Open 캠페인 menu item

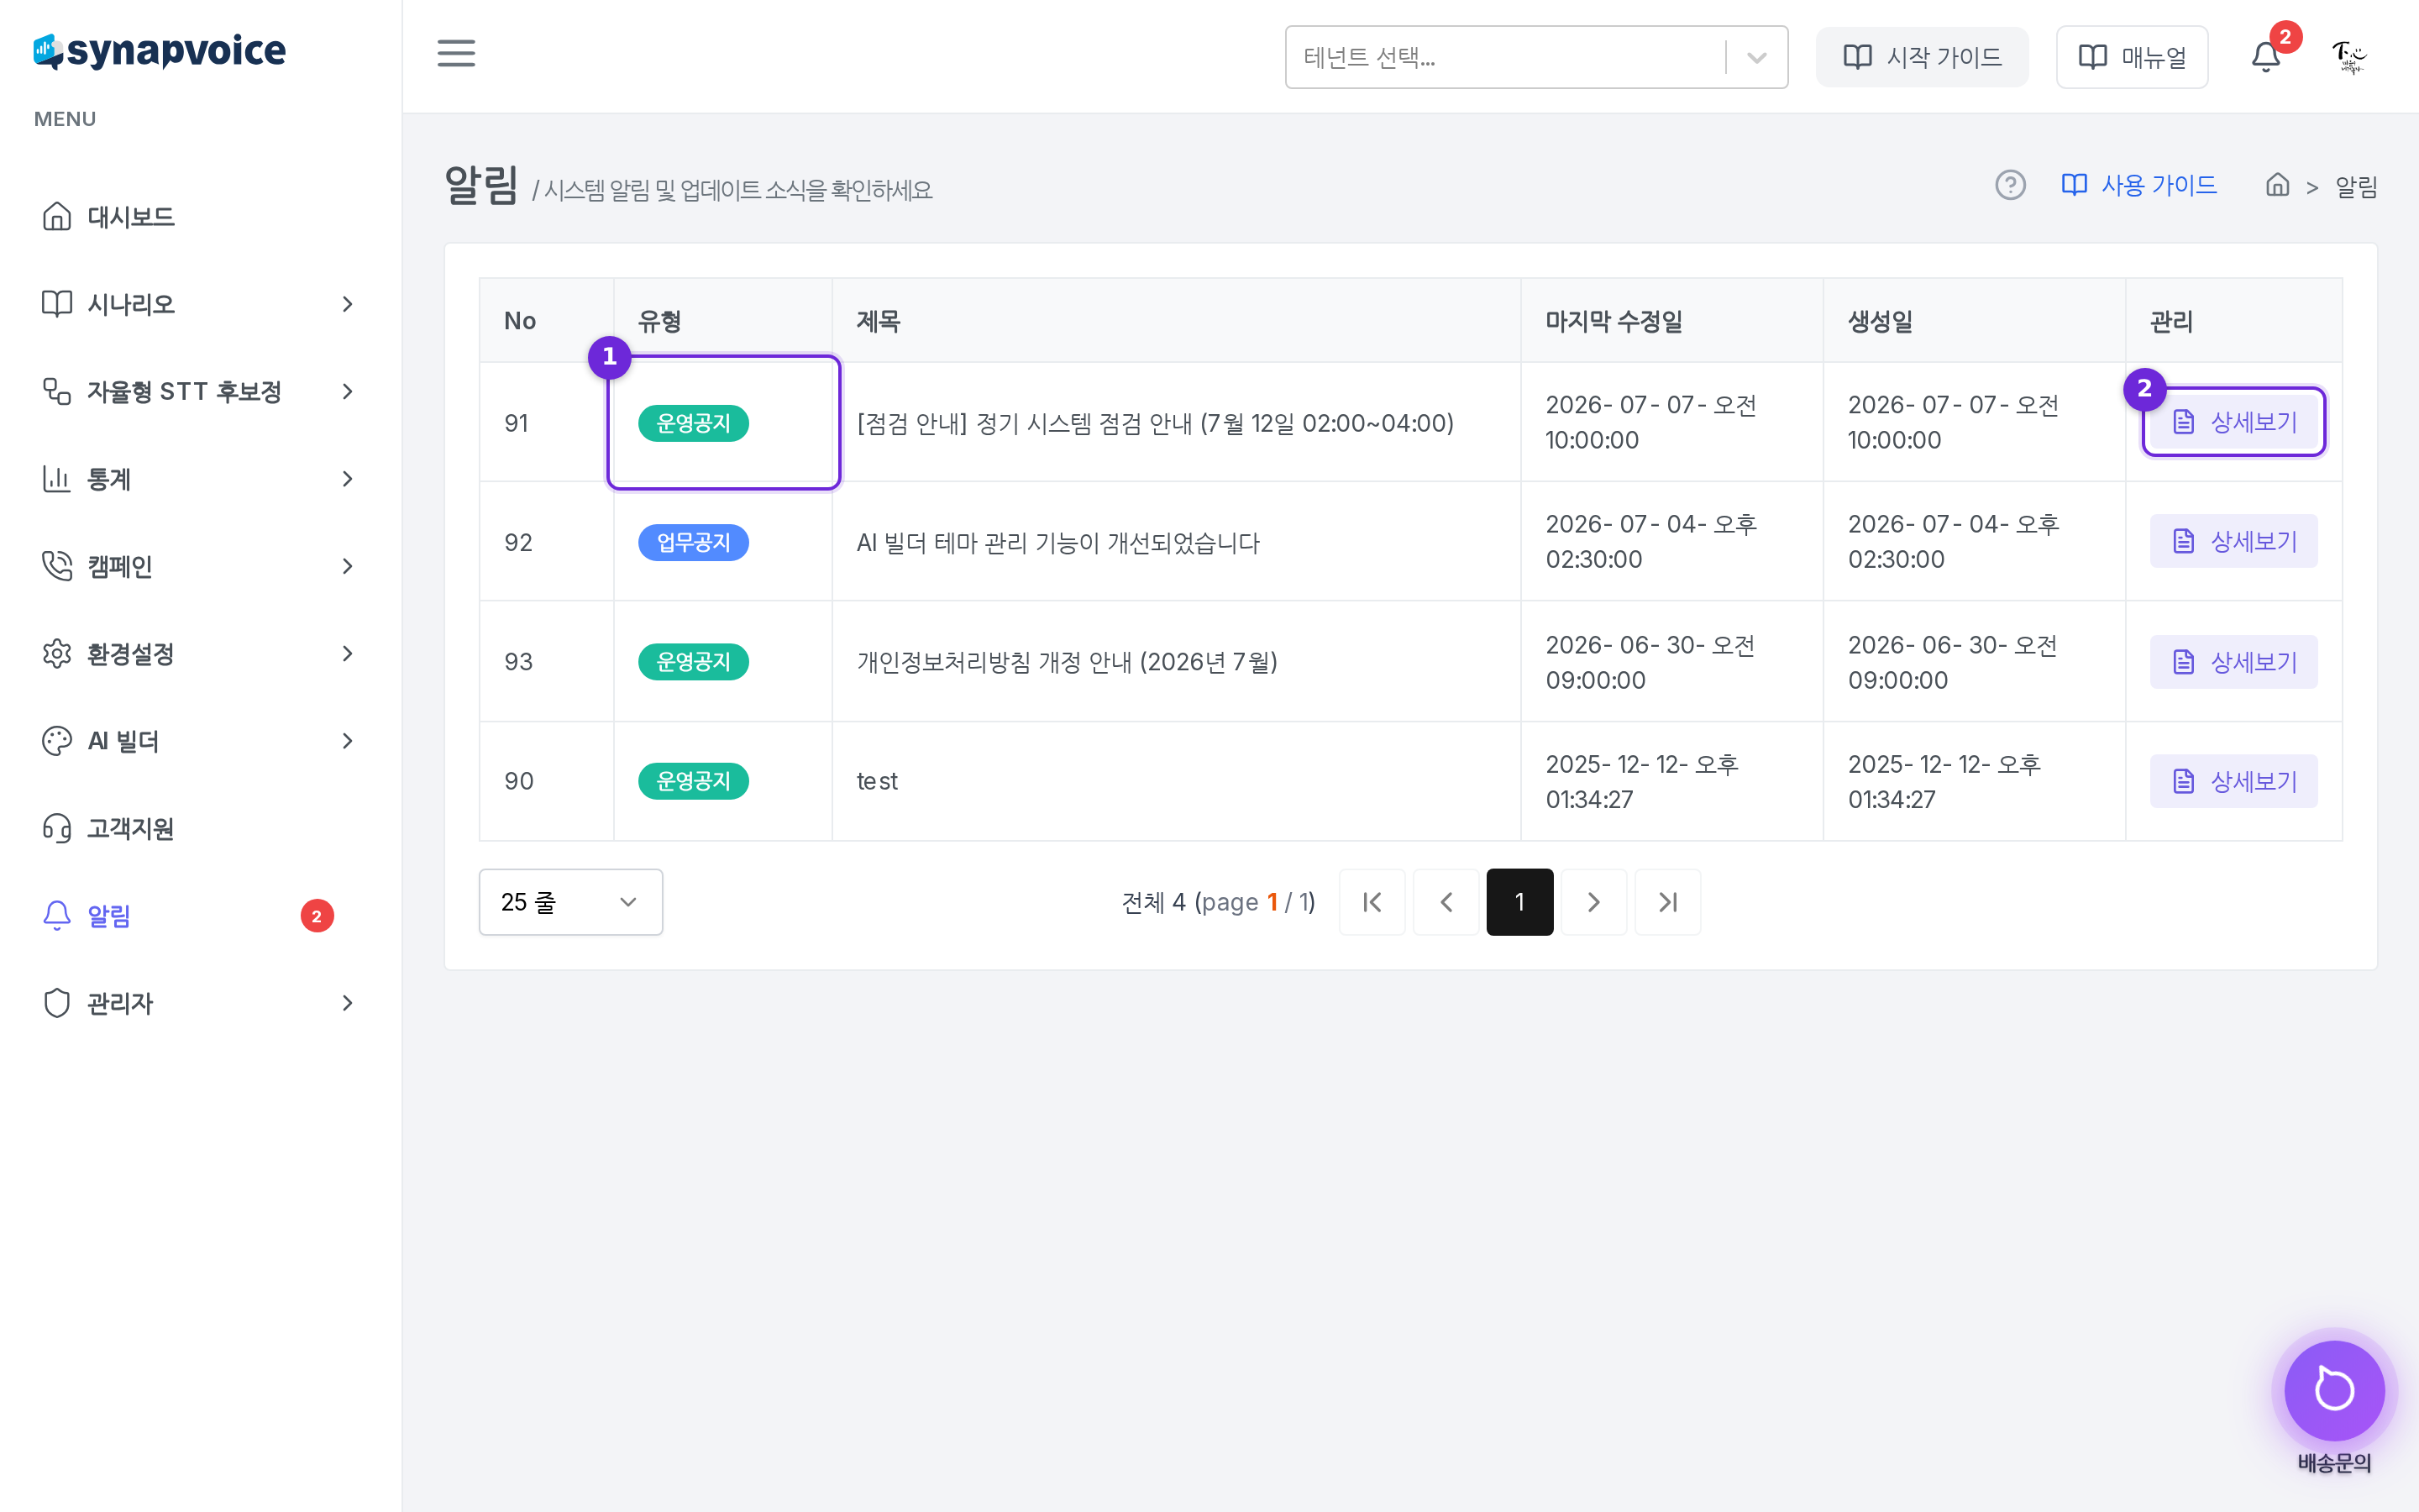(x=200, y=566)
